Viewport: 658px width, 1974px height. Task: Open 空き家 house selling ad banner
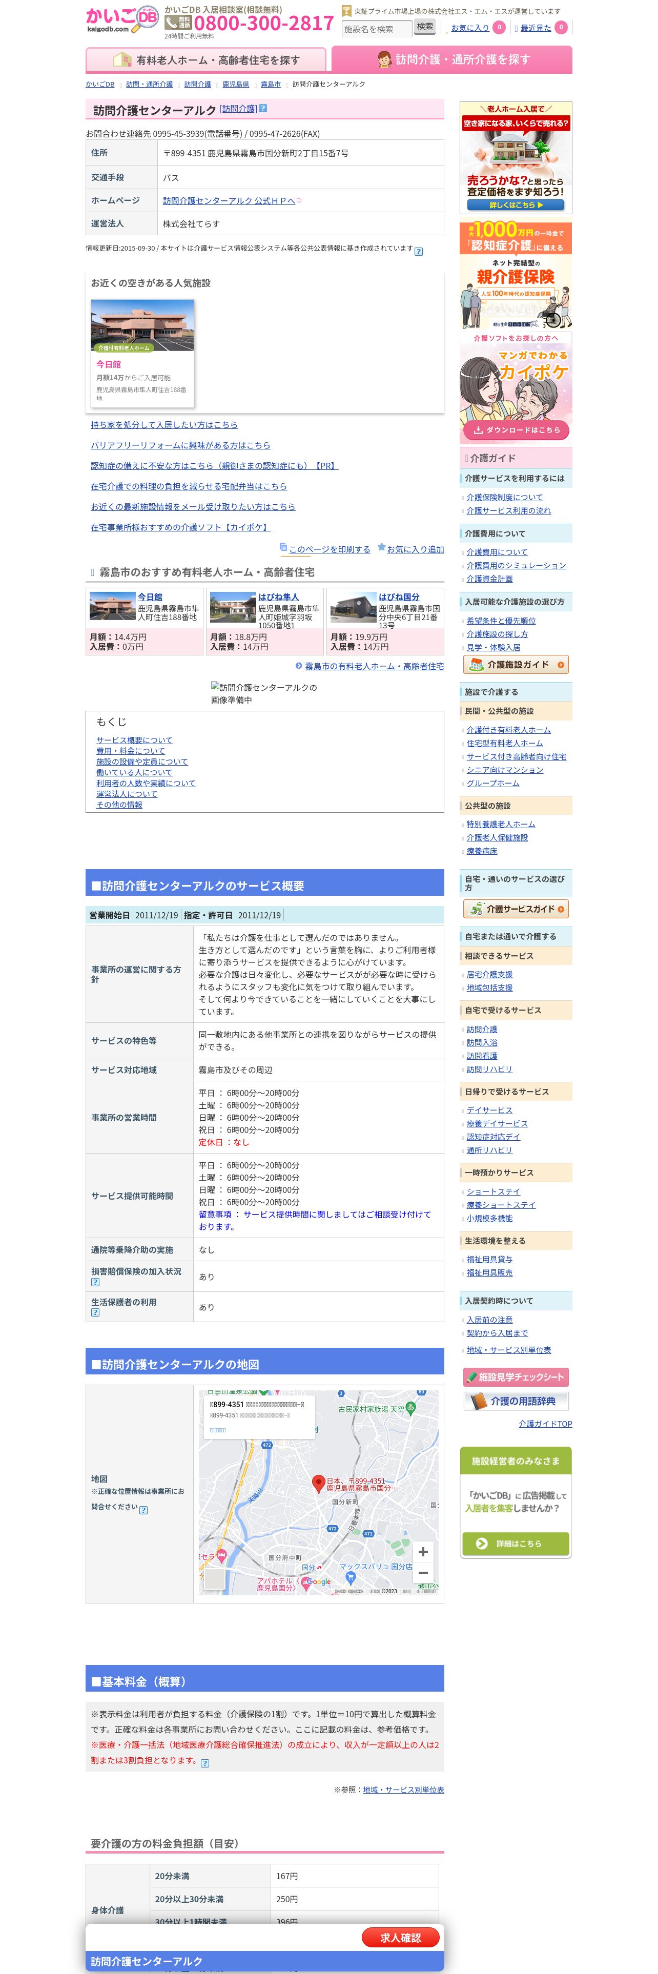(516, 158)
